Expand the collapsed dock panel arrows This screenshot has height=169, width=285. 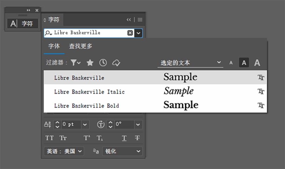click(x=28, y=10)
